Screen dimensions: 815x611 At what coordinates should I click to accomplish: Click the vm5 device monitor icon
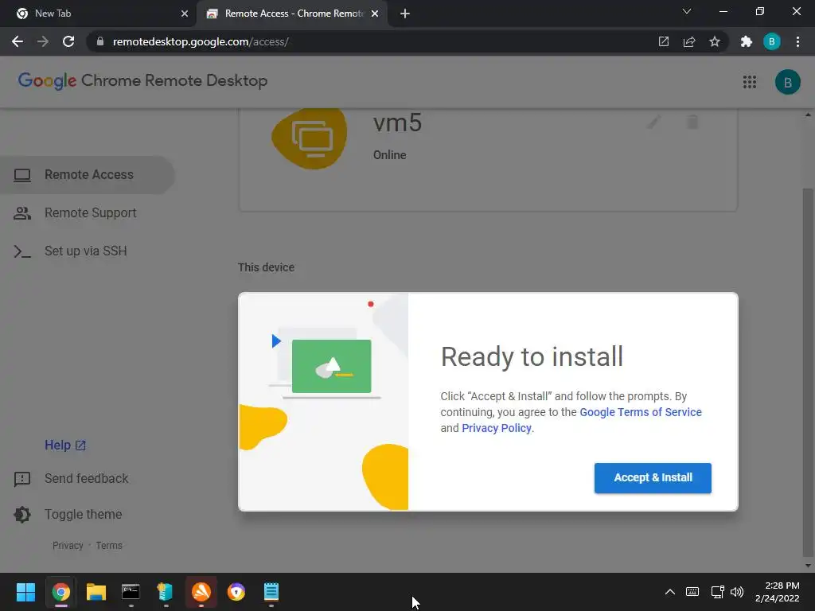coord(310,138)
